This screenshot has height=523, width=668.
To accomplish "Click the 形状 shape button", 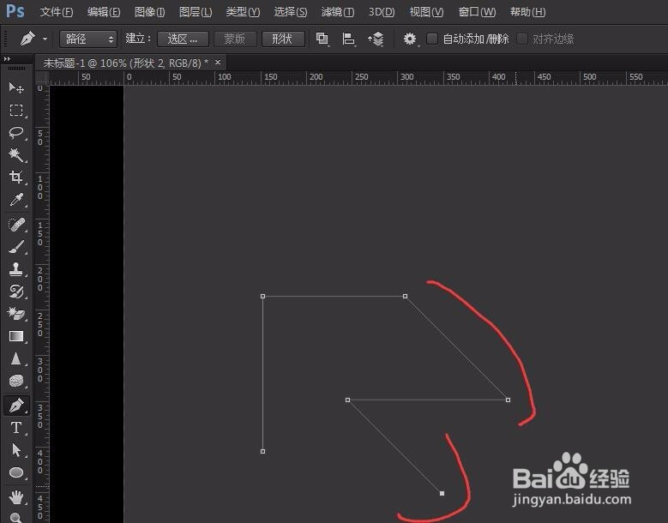I will [283, 39].
